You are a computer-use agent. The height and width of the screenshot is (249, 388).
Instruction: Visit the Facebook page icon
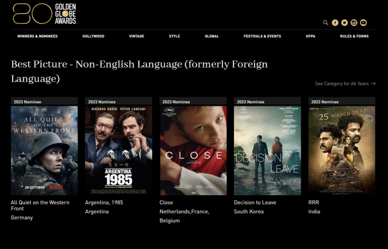tap(335, 23)
